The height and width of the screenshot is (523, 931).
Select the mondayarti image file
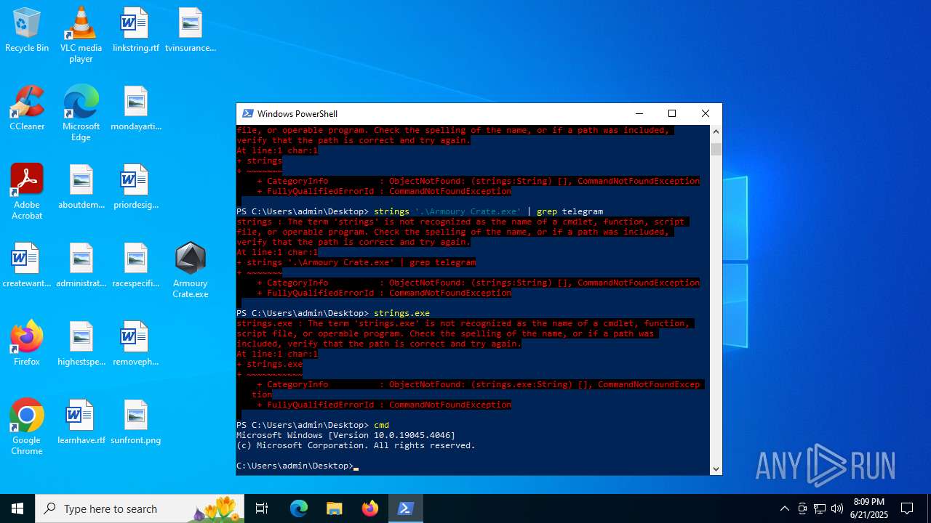click(x=135, y=108)
